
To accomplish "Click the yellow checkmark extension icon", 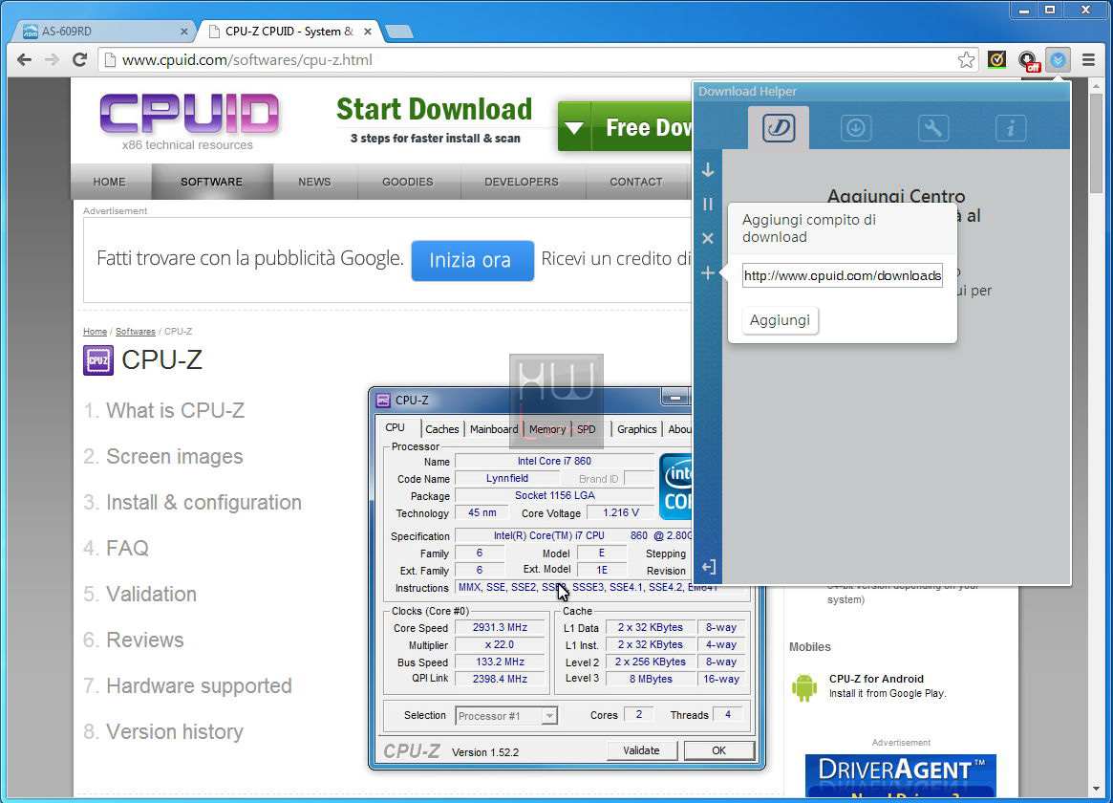I will tap(996, 59).
